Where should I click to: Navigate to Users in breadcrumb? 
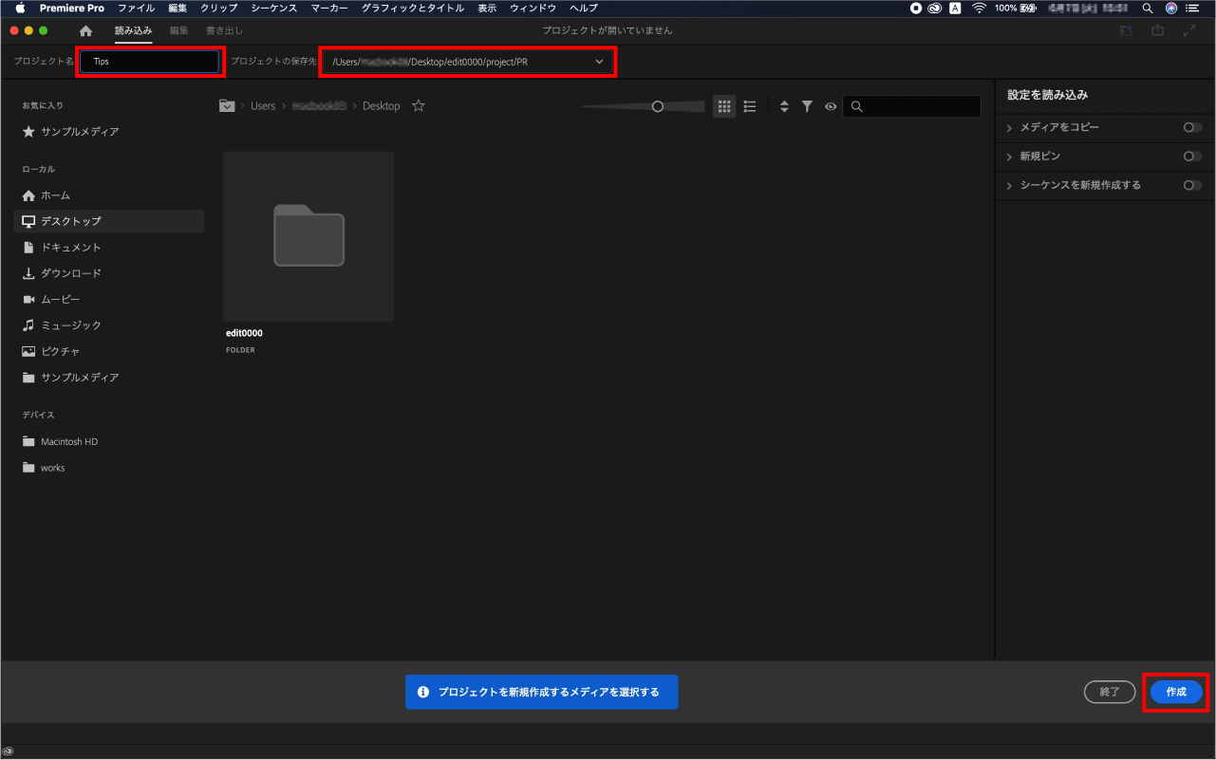tap(263, 106)
